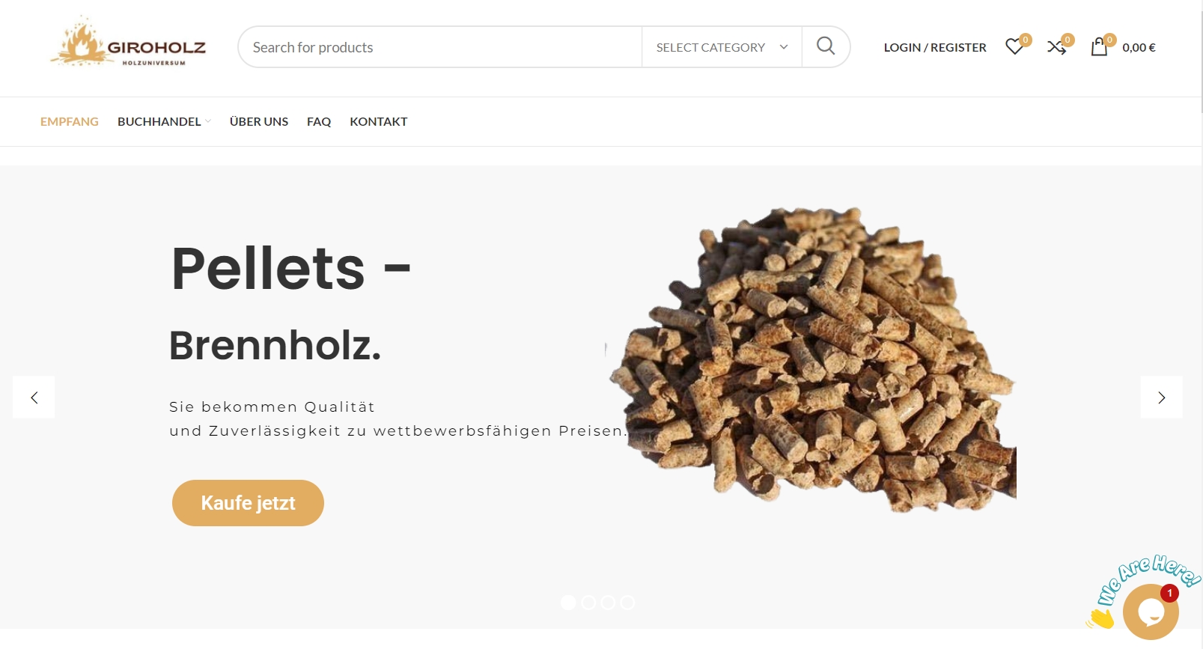Click the Kaufe jetzt button

[x=248, y=503]
